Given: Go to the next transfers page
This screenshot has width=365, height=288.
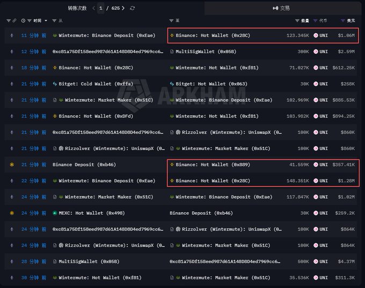Looking at the screenshot, I should 123,8.
